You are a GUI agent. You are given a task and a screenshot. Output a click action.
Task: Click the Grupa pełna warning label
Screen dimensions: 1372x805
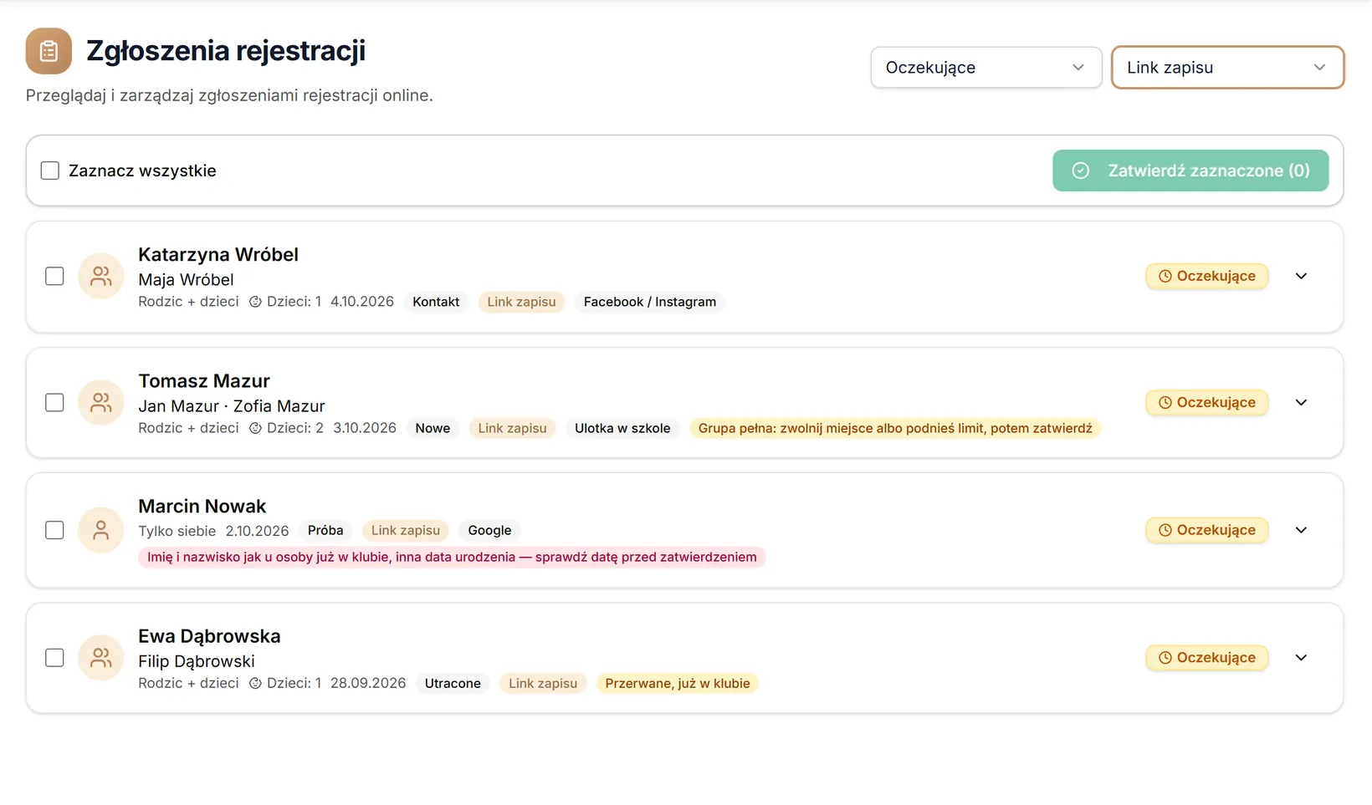(x=895, y=428)
